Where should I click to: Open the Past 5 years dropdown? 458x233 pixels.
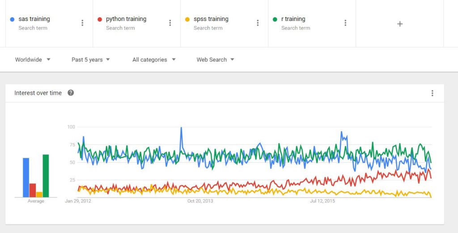[x=91, y=59]
